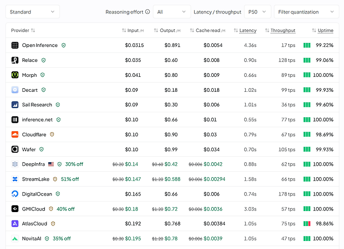The width and height of the screenshot is (344, 249).
Task: Open the P50 latency percentile dropdown
Action: pyautogui.click(x=258, y=12)
